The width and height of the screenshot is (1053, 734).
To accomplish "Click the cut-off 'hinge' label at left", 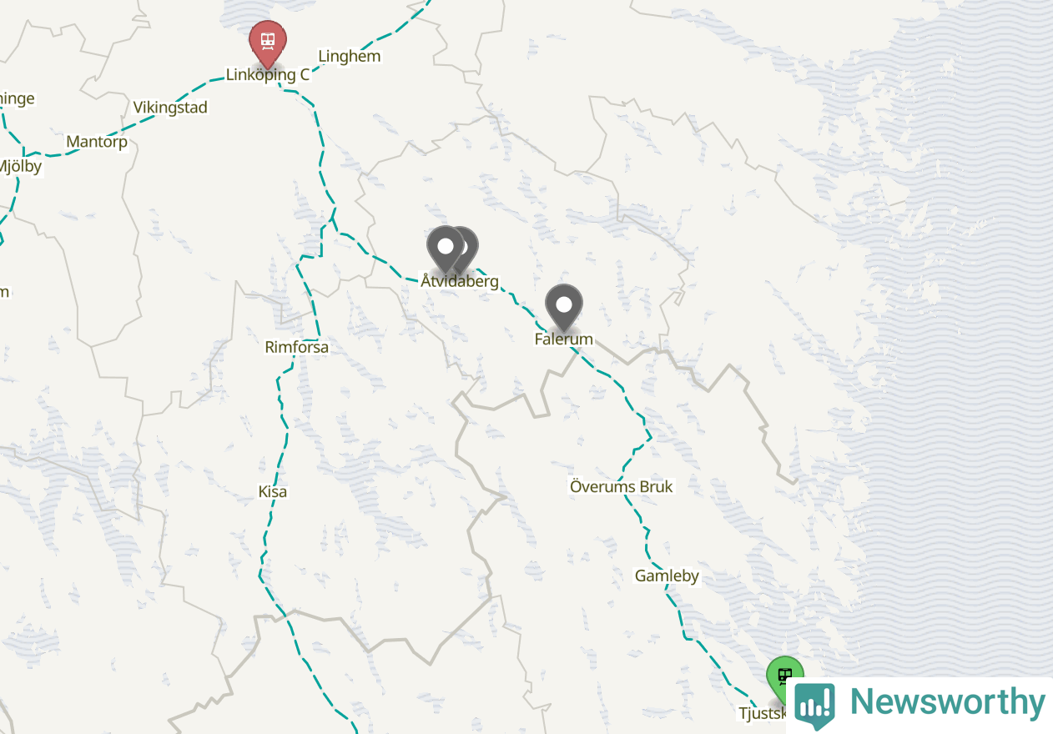I will [x=18, y=98].
